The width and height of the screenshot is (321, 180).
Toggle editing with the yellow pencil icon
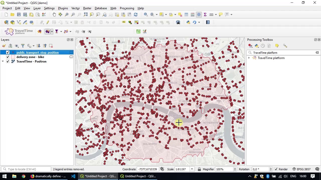[48, 22]
